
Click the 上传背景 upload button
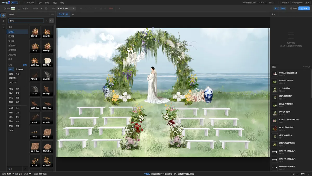(23, 9)
